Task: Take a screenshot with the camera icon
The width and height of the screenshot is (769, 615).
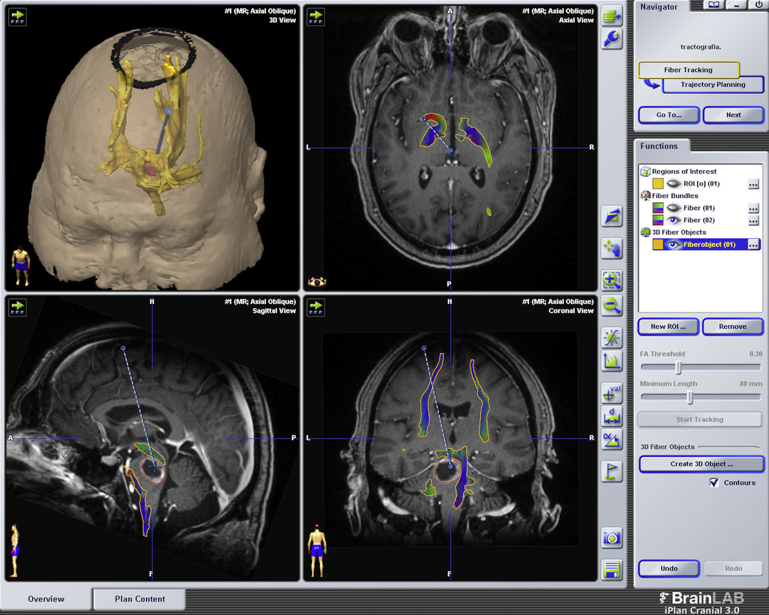Action: [x=611, y=538]
